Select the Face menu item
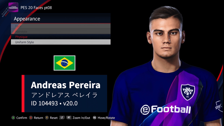This screenshot has height=126, width=224. pos(61,26)
